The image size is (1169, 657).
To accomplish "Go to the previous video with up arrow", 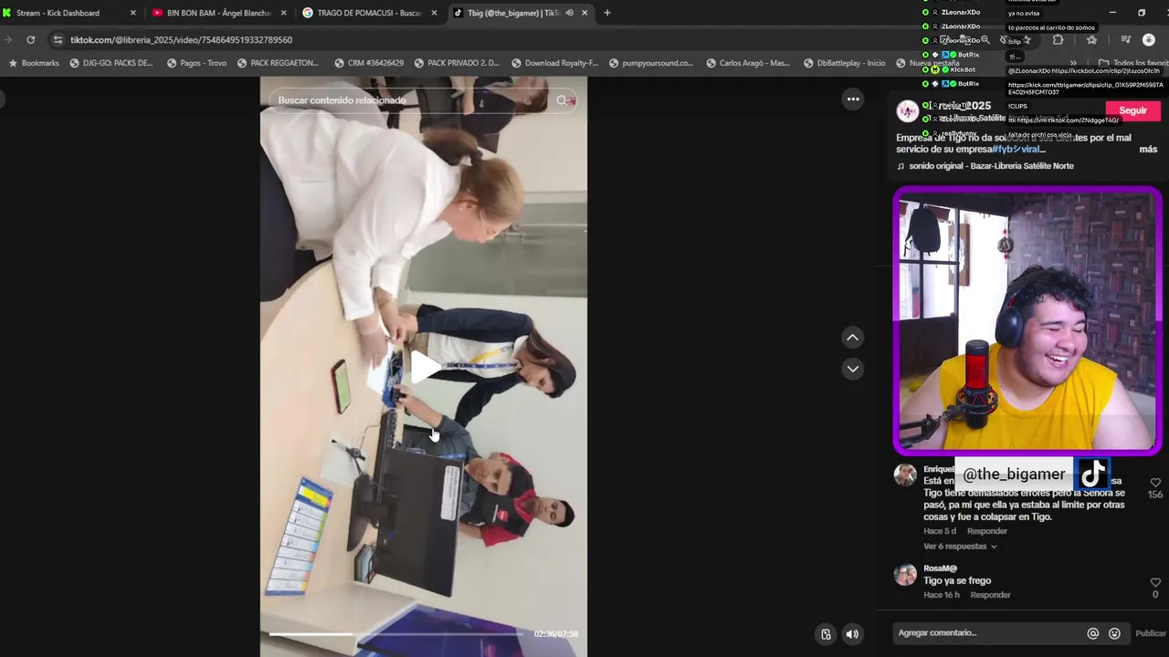I will click(x=852, y=338).
